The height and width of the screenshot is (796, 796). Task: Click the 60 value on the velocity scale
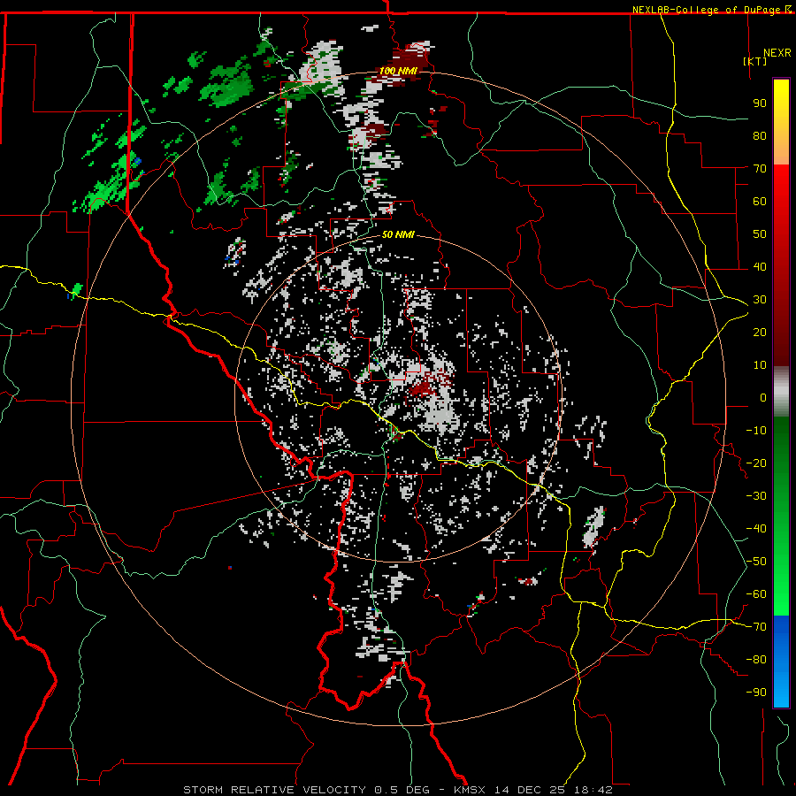760,201
